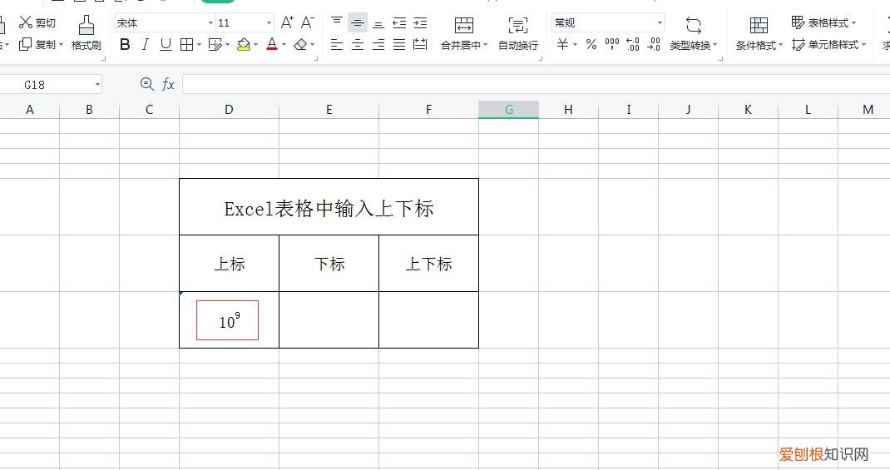Toggle underline formatting
The image size is (890, 470).
(x=166, y=44)
